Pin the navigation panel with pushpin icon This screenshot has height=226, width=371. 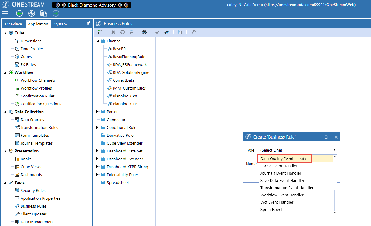(88, 23)
